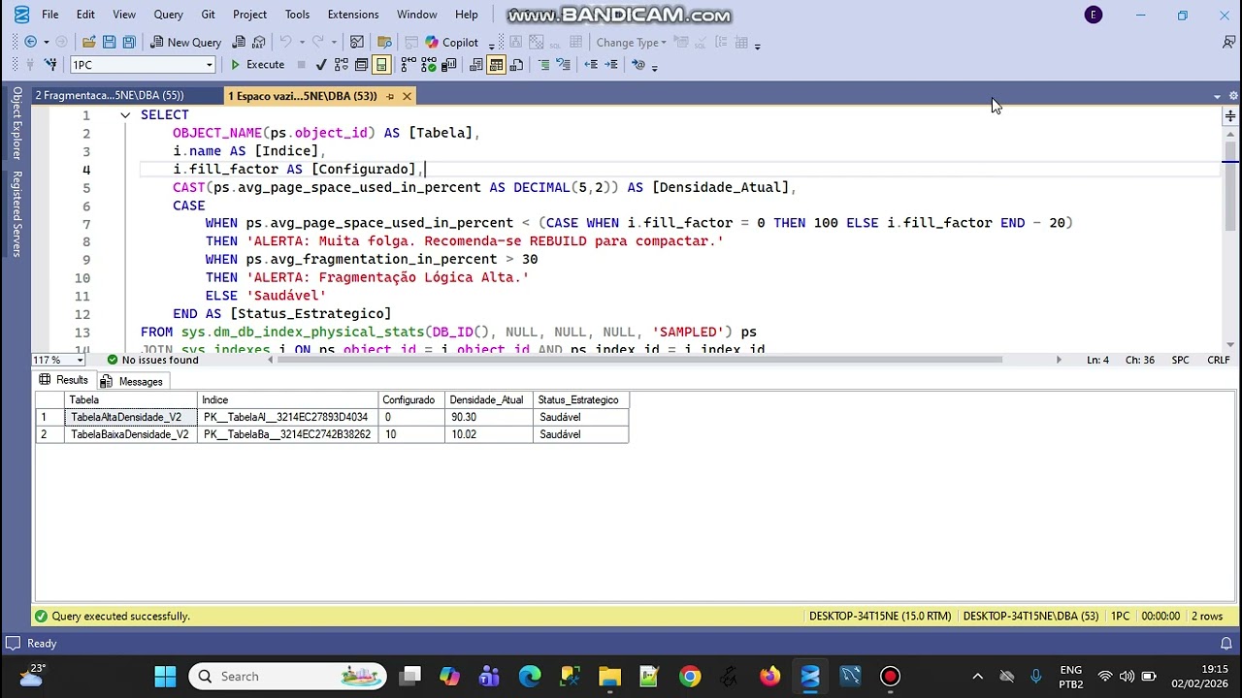Click the No issues found indicator
The width and height of the screenshot is (1242, 698).
[x=151, y=360]
